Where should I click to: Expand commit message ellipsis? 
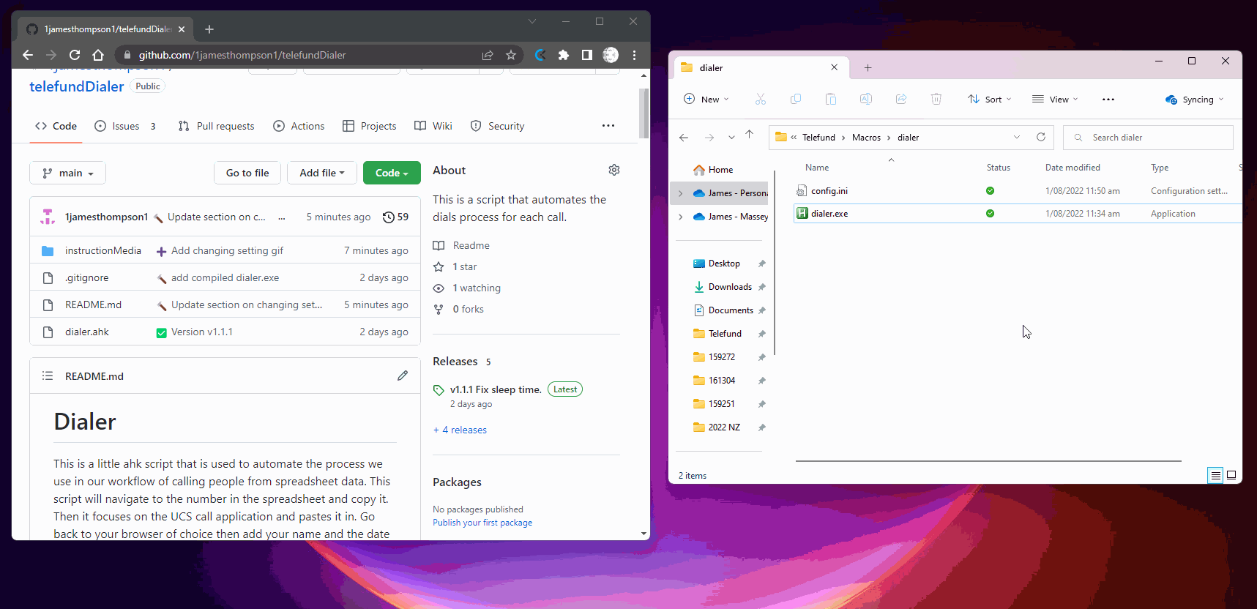coord(281,217)
